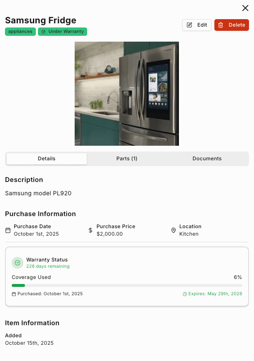Viewport: 254px width, 361px height.
Task: Click the green checkmark circle for Warranty Status
Action: tap(17, 263)
